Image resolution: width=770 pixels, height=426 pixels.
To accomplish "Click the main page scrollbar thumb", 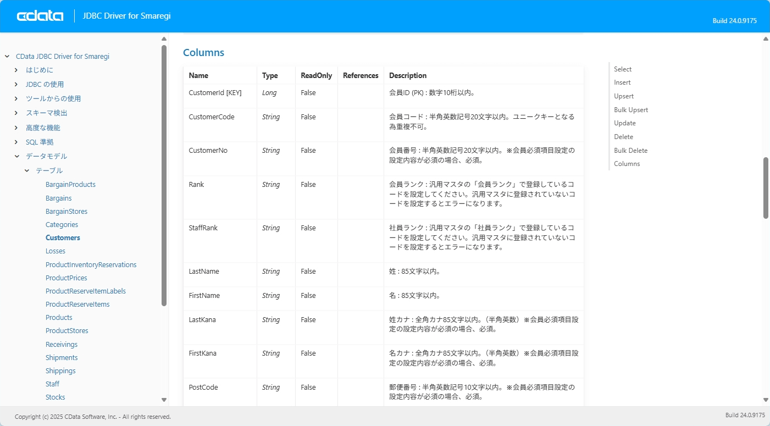I will pos(766,188).
